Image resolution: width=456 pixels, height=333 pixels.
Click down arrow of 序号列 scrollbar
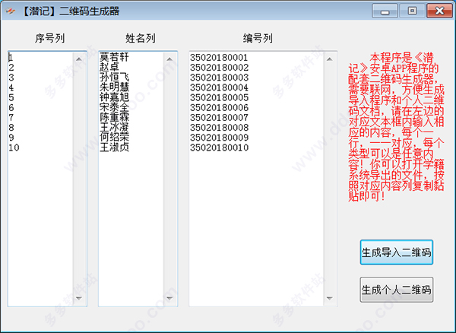click(78, 298)
